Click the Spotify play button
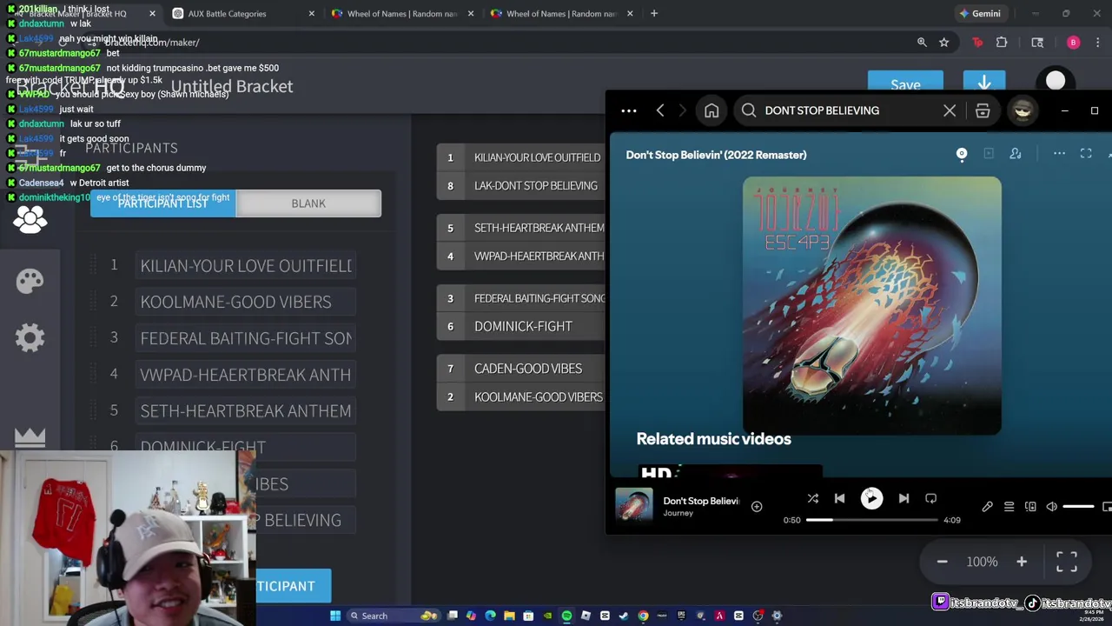This screenshot has height=626, width=1112. 871,498
